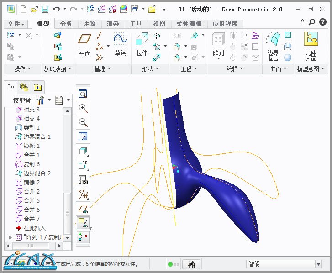
Task: Switch to the 分析 ribbon tab
Action: pos(66,24)
